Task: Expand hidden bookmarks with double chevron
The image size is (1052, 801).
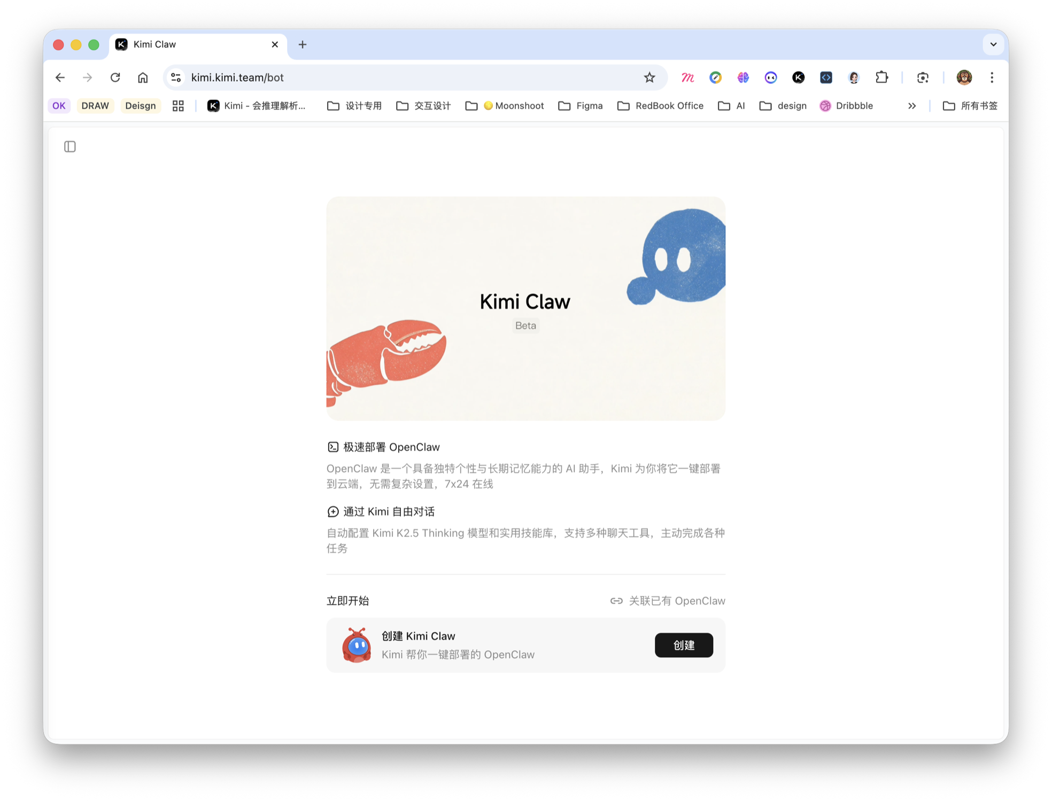Action: (912, 106)
